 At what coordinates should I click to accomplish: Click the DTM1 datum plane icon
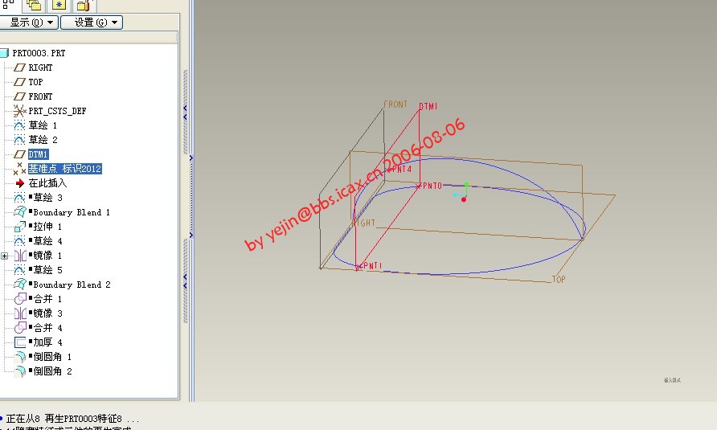(19, 154)
